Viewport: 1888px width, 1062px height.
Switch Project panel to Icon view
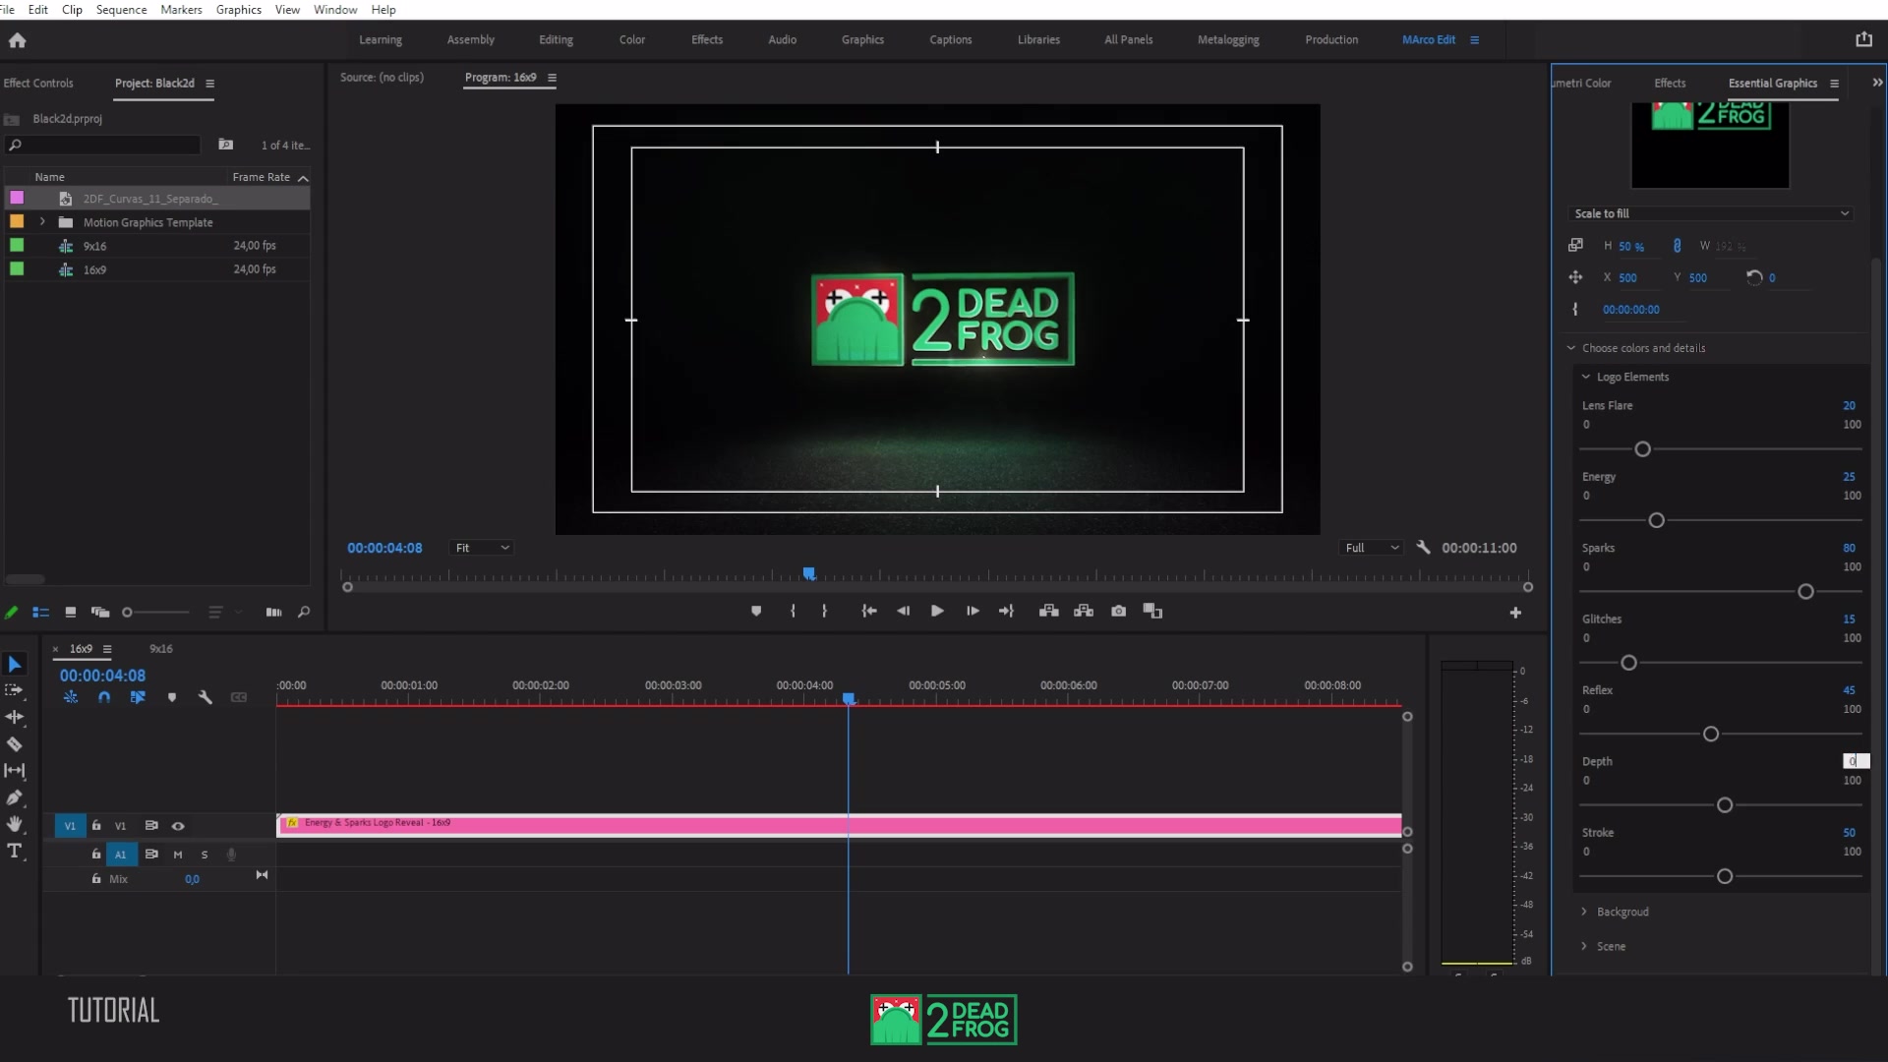(71, 612)
